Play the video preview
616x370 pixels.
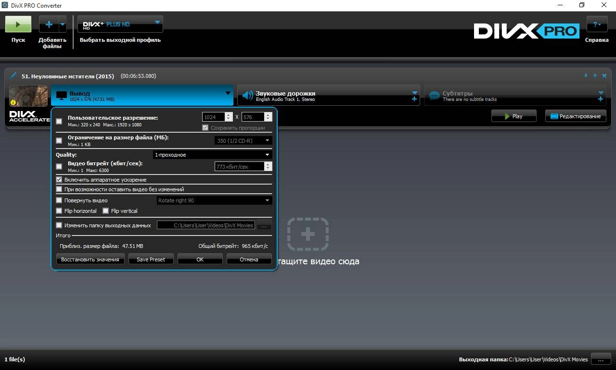pos(513,116)
